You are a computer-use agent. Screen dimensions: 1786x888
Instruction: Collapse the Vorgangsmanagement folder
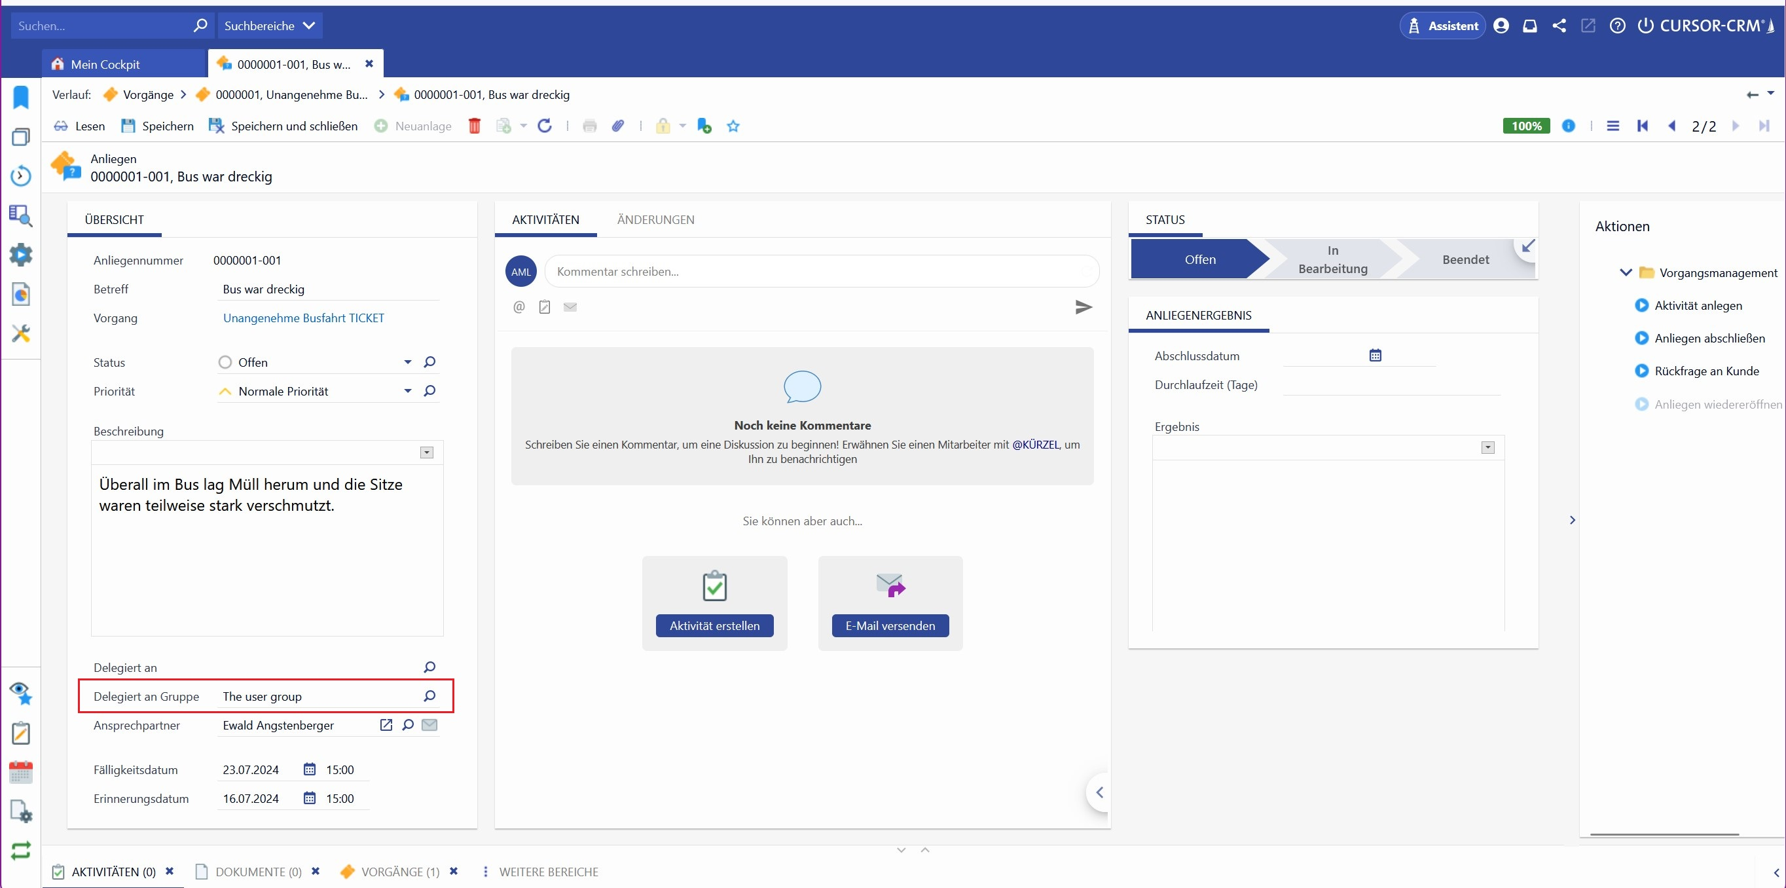1625,272
